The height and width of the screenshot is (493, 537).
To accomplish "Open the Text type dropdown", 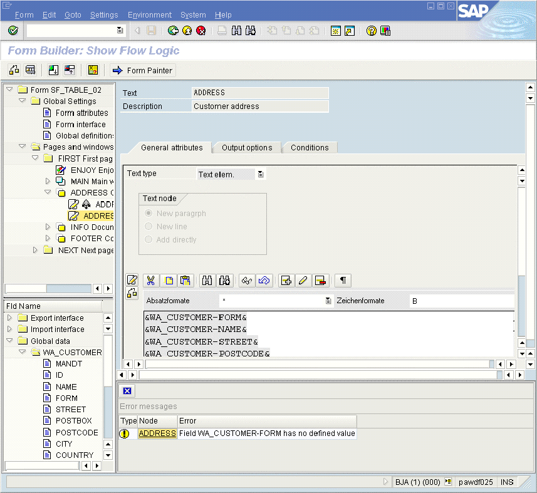I will [261, 175].
